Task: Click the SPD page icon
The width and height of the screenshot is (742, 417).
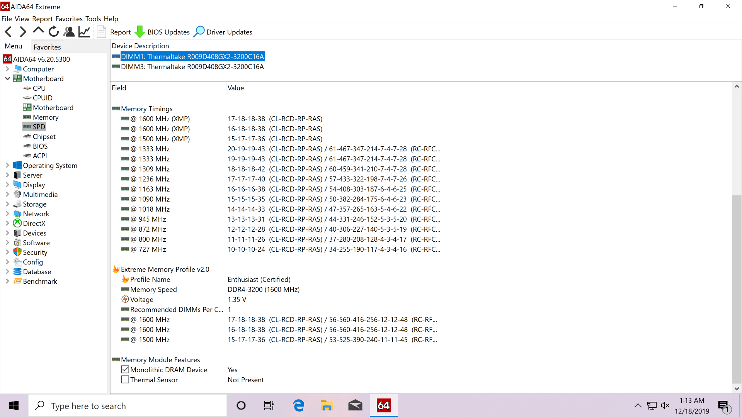Action: click(27, 127)
